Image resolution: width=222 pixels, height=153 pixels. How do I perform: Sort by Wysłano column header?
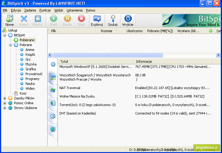coord(188,31)
